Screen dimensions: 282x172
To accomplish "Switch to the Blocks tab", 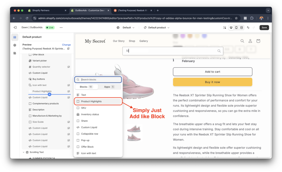I will click(x=86, y=87).
